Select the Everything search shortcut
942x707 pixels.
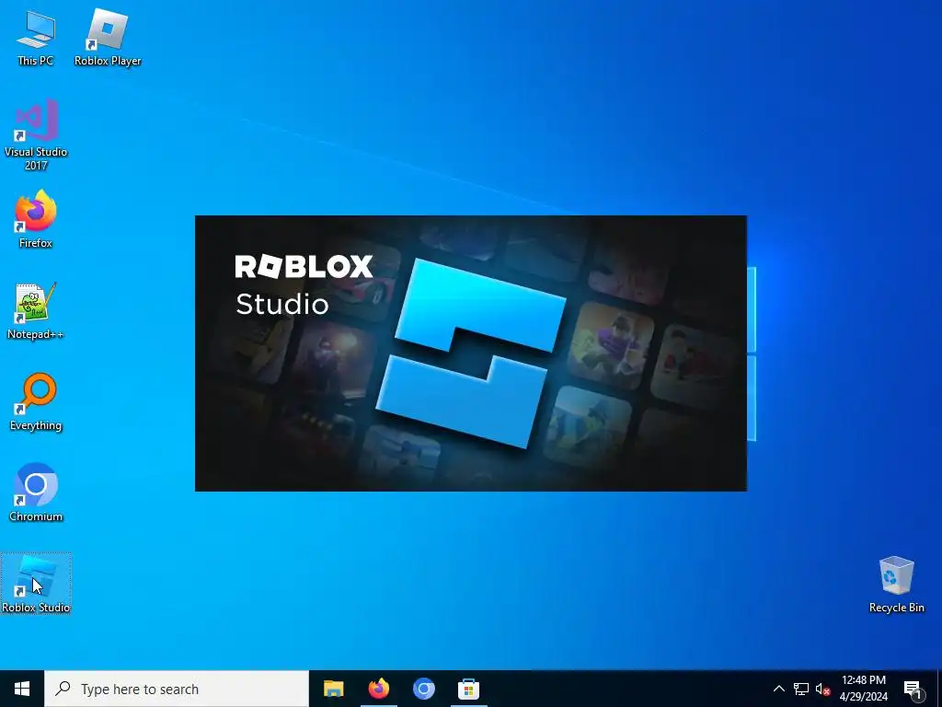[x=36, y=402]
